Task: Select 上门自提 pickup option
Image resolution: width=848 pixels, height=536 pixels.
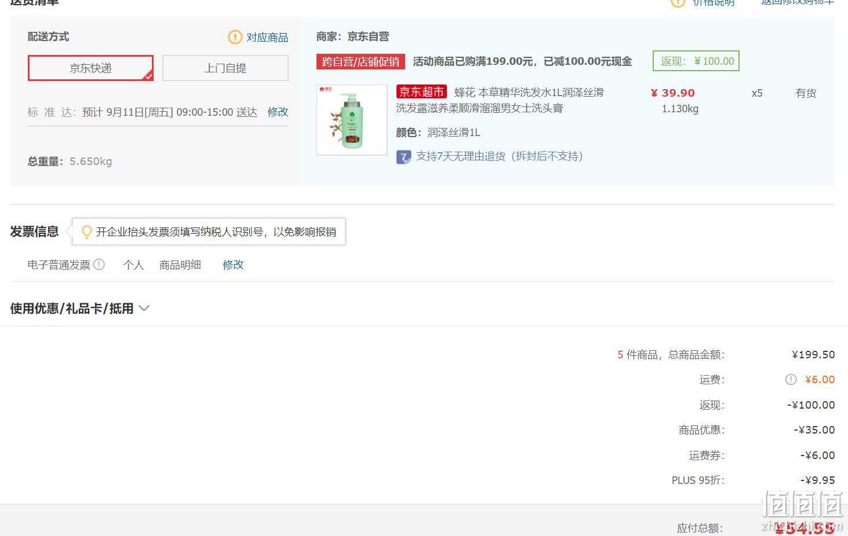Action: tap(225, 68)
